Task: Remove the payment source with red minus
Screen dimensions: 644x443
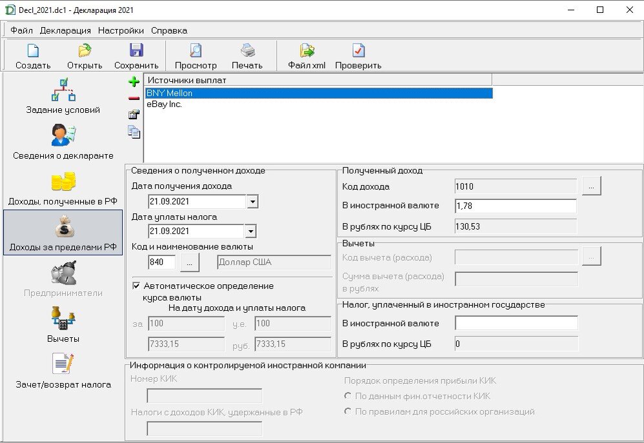Action: click(134, 99)
